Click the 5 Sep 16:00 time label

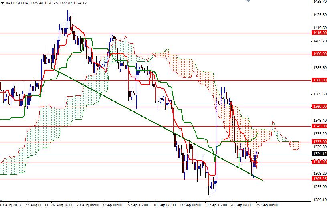pos(138,205)
